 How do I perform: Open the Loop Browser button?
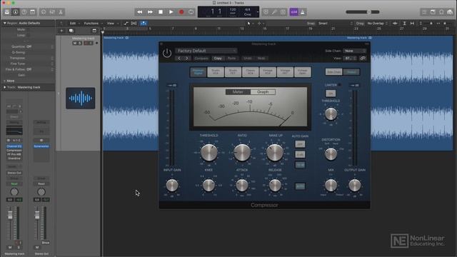(x=441, y=12)
